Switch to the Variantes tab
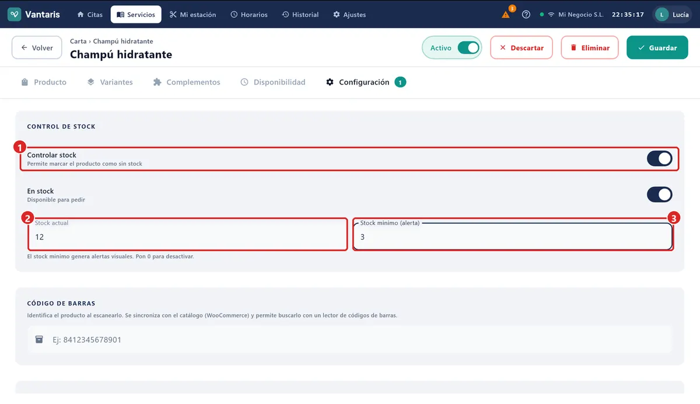The width and height of the screenshot is (700, 404). tap(110, 82)
